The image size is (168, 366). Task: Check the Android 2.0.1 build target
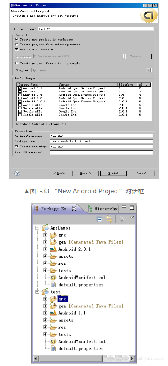(20, 102)
